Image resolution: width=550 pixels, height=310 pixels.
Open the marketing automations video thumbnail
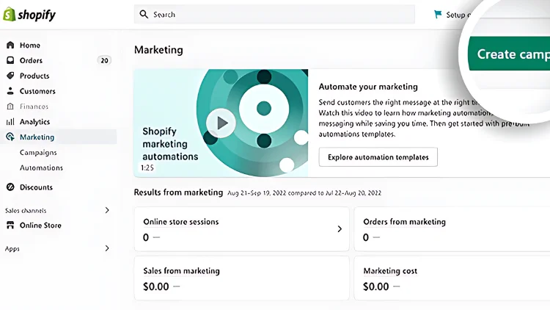(221, 123)
